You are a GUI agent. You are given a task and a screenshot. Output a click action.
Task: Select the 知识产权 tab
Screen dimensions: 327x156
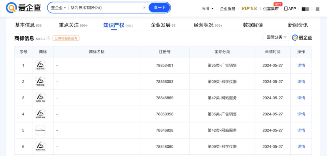118,25
